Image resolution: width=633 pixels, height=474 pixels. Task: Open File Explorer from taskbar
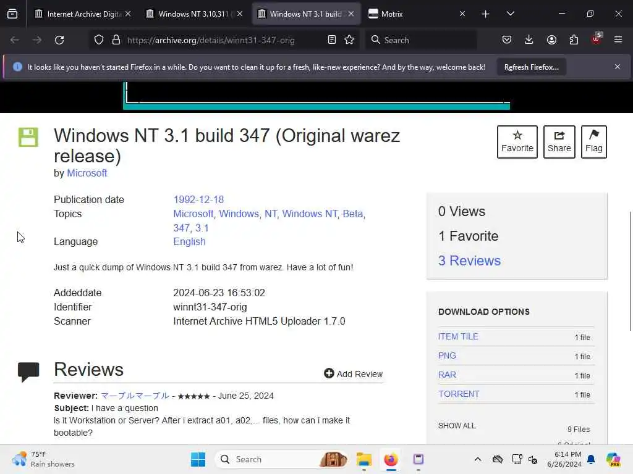click(363, 459)
